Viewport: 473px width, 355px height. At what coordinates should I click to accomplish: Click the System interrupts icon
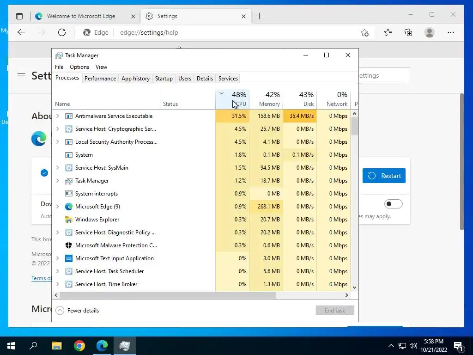pos(69,194)
